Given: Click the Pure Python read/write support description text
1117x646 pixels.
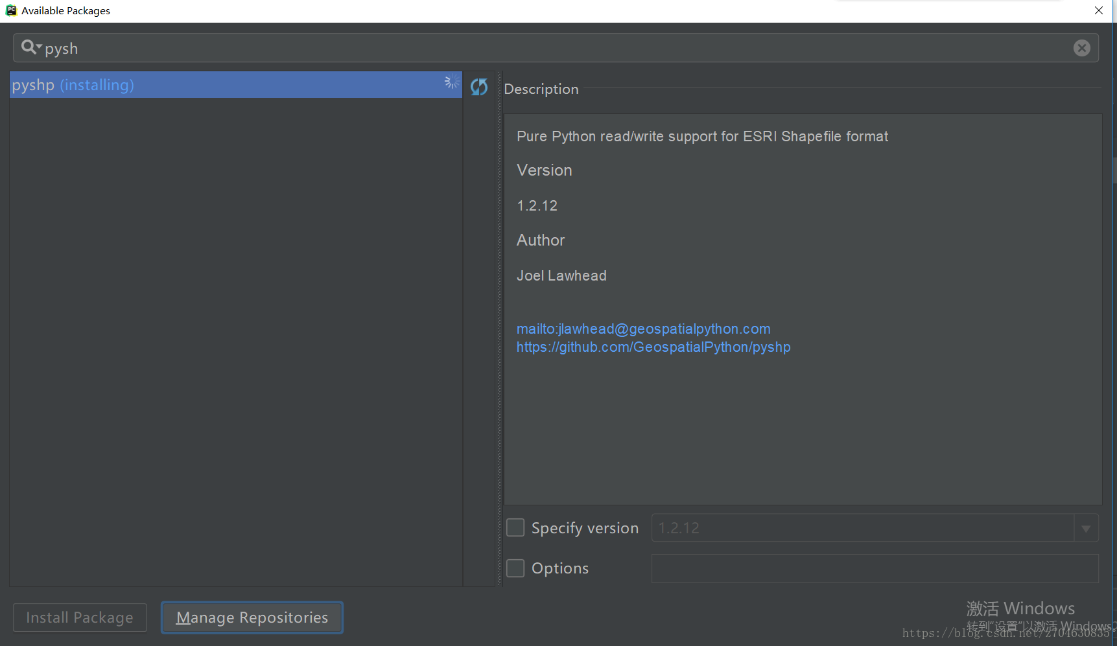Looking at the screenshot, I should (702, 136).
